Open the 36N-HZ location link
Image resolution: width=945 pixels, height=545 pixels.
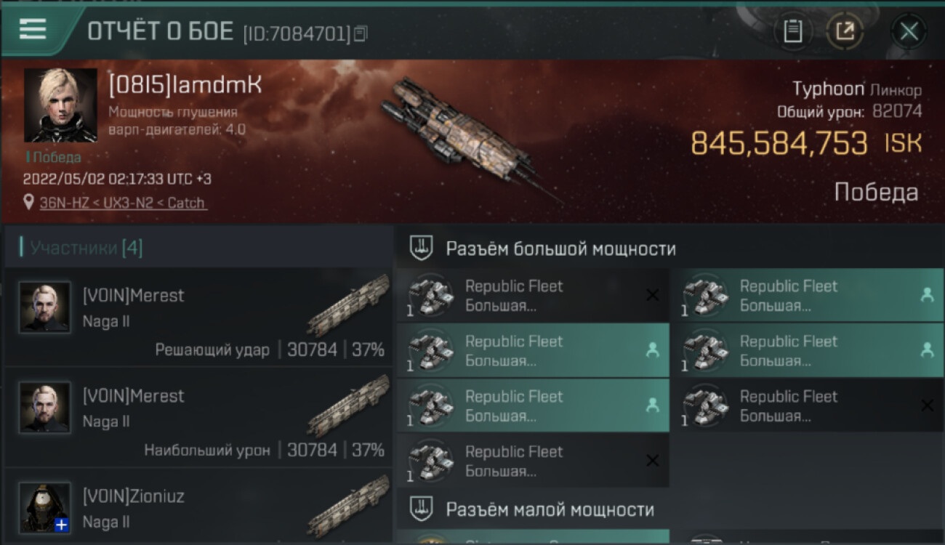point(123,203)
